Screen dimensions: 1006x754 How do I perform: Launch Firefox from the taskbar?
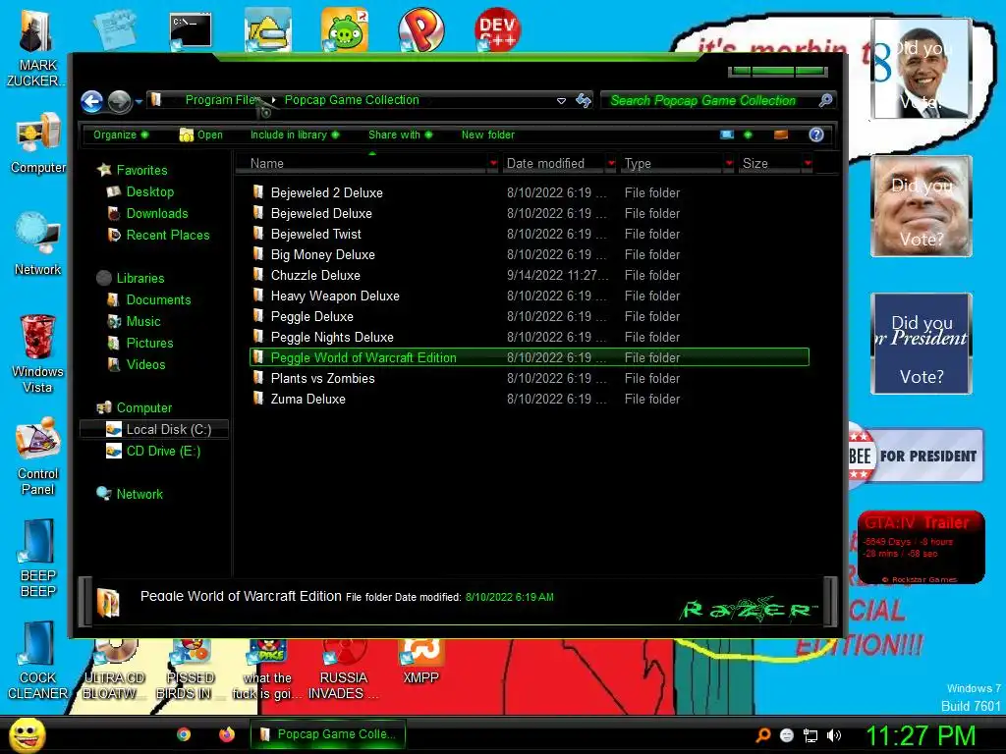click(x=227, y=734)
